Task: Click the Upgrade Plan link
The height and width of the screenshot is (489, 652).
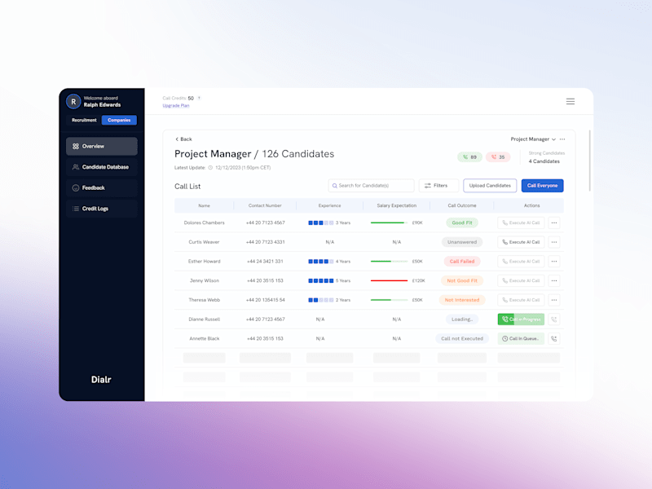Action: tap(176, 106)
